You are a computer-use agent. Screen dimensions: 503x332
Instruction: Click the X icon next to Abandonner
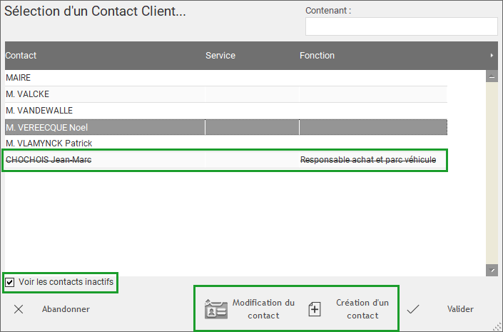[19, 309]
